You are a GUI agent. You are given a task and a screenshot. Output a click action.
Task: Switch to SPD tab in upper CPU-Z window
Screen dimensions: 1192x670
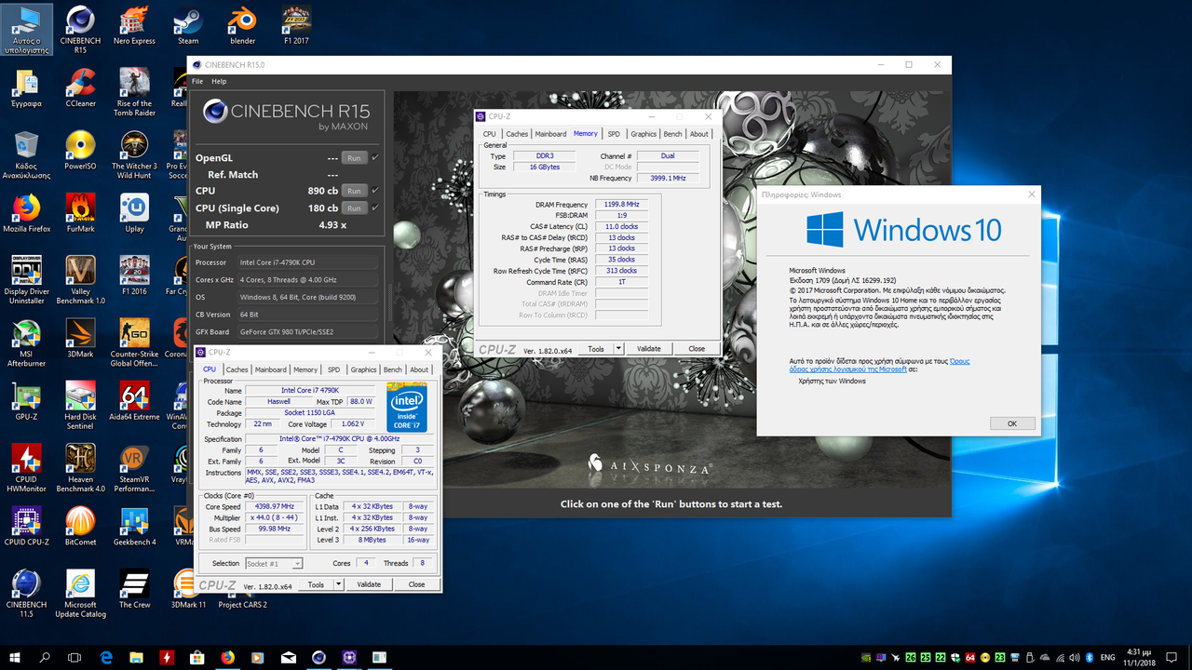[614, 134]
